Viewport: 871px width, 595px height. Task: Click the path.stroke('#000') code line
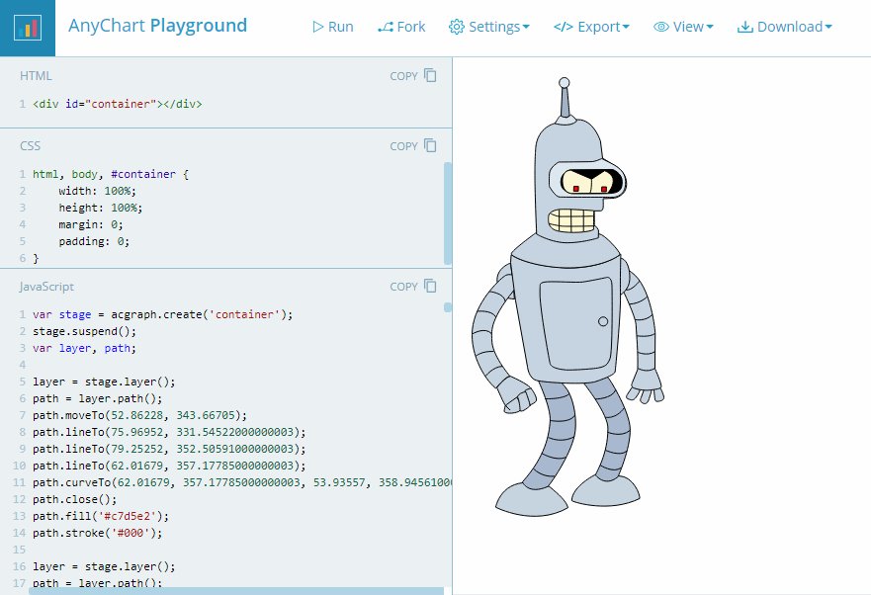coord(97,533)
